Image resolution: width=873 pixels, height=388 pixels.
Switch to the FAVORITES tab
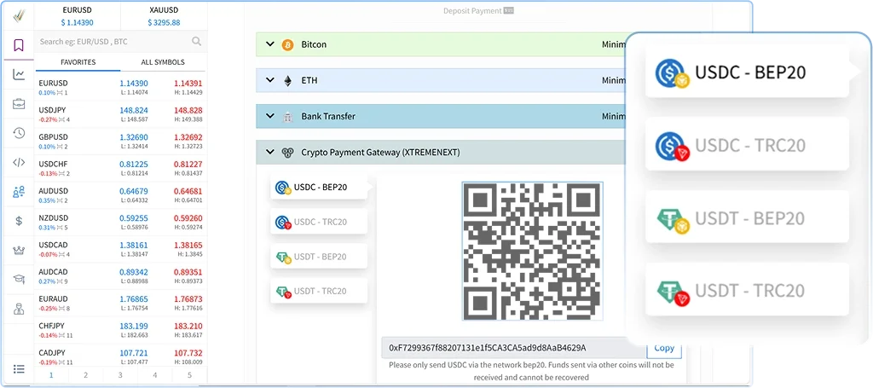78,62
